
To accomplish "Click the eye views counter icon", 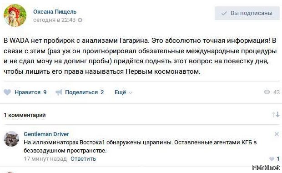I will (267, 92).
